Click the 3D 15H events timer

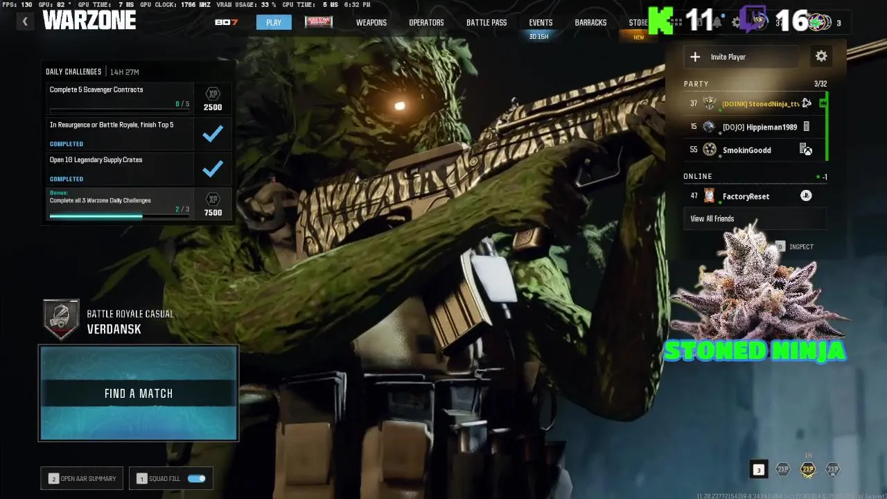(538, 37)
